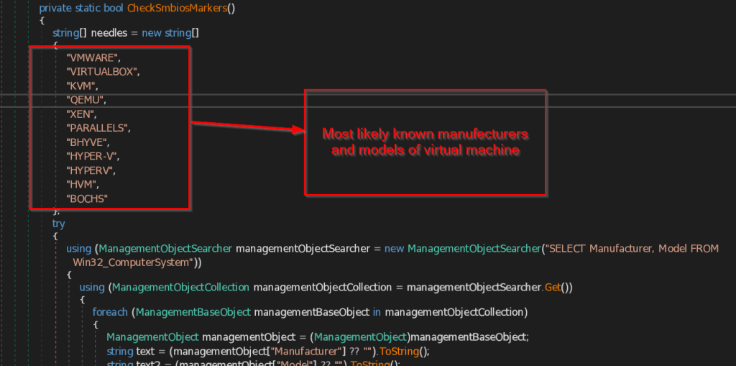
Task: Click the try keyword
Action: point(59,224)
